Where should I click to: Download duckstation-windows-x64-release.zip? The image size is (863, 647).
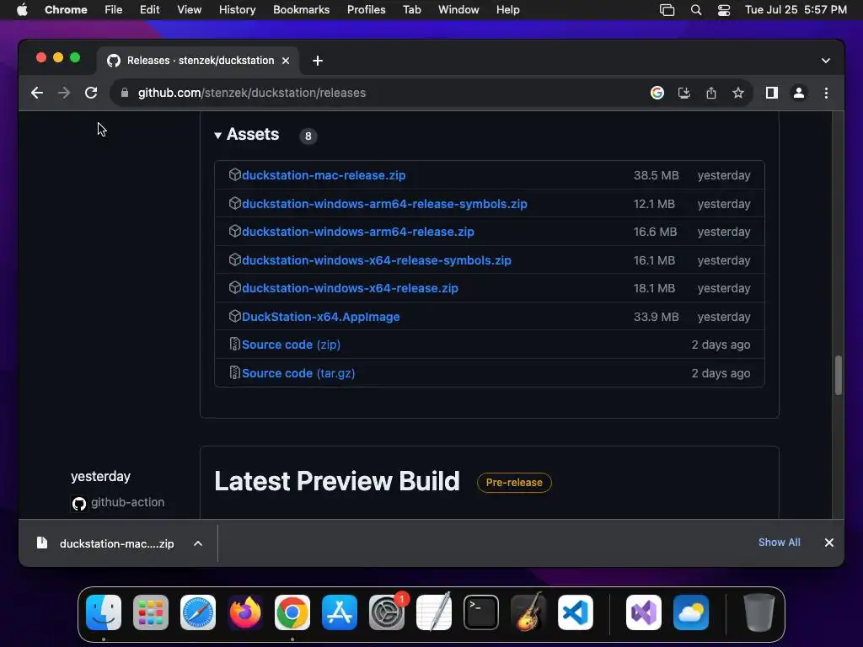pyautogui.click(x=350, y=288)
